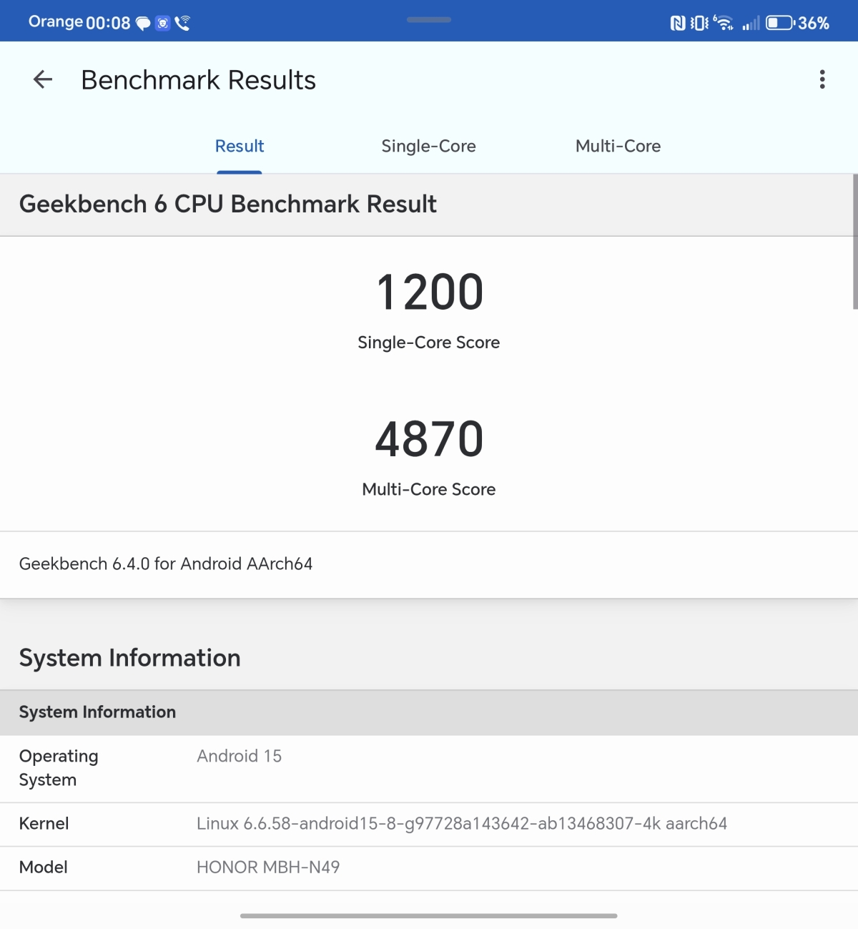858x929 pixels.
Task: Tap the Linux kernel version string
Action: point(462,823)
